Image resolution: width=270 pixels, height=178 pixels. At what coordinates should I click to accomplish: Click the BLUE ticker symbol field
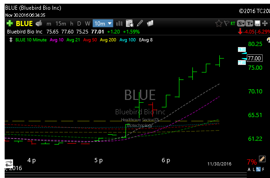coord(24,23)
